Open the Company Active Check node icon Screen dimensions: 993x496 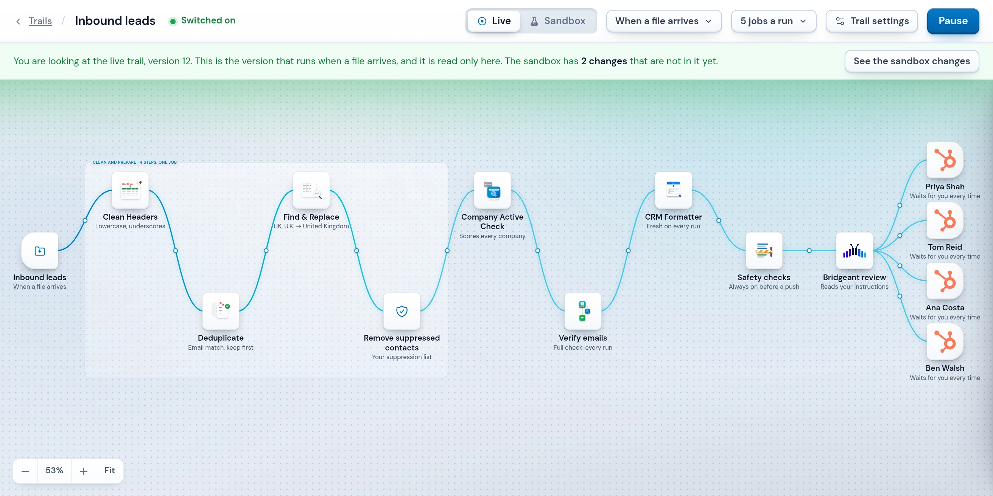tap(492, 190)
